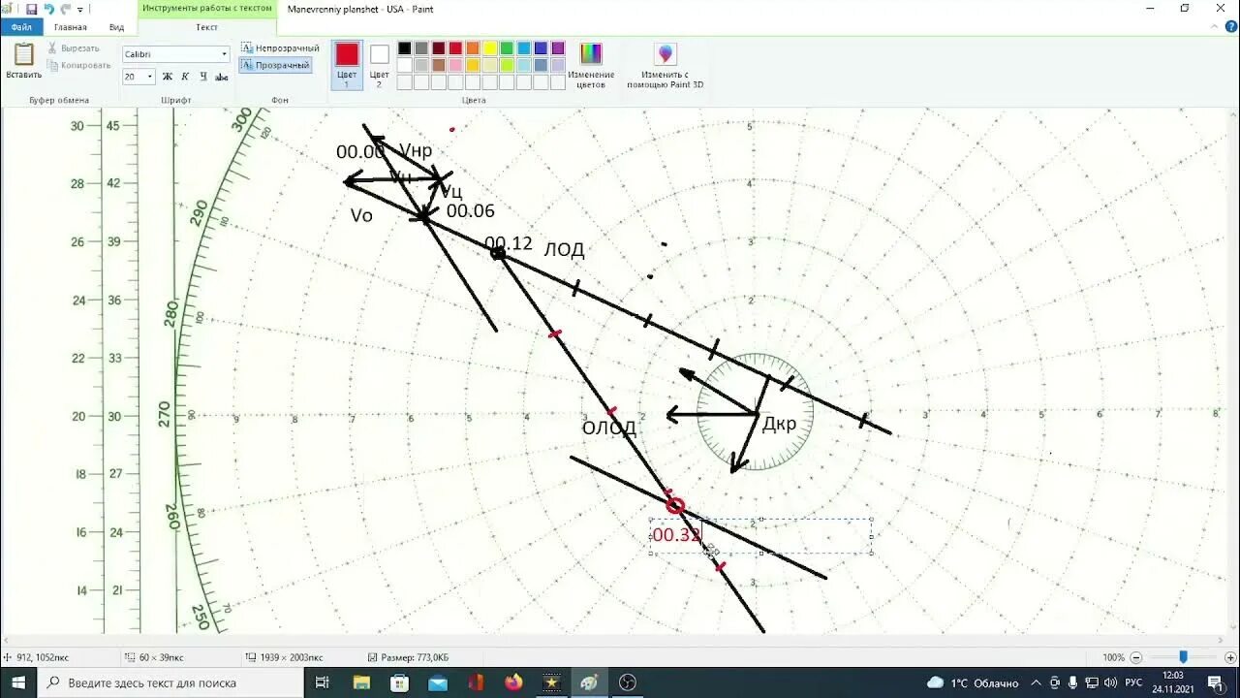Screen dimensions: 1240x698
Task: Click Копировать (copy) in the clipboard group
Action: pyautogui.click(x=79, y=65)
